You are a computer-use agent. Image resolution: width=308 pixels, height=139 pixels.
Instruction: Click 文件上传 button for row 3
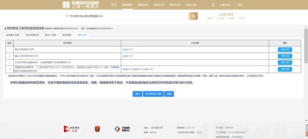285,62
